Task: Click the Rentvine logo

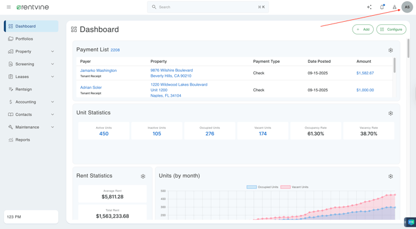Action: tap(33, 7)
